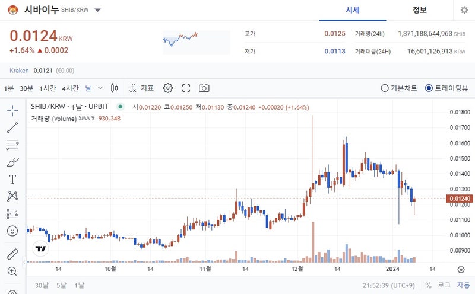
Task: Open the emoji icons tool
Action: coord(12,231)
